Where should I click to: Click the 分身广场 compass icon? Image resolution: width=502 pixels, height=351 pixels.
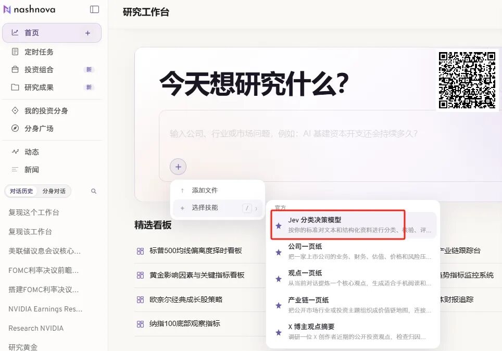point(15,128)
